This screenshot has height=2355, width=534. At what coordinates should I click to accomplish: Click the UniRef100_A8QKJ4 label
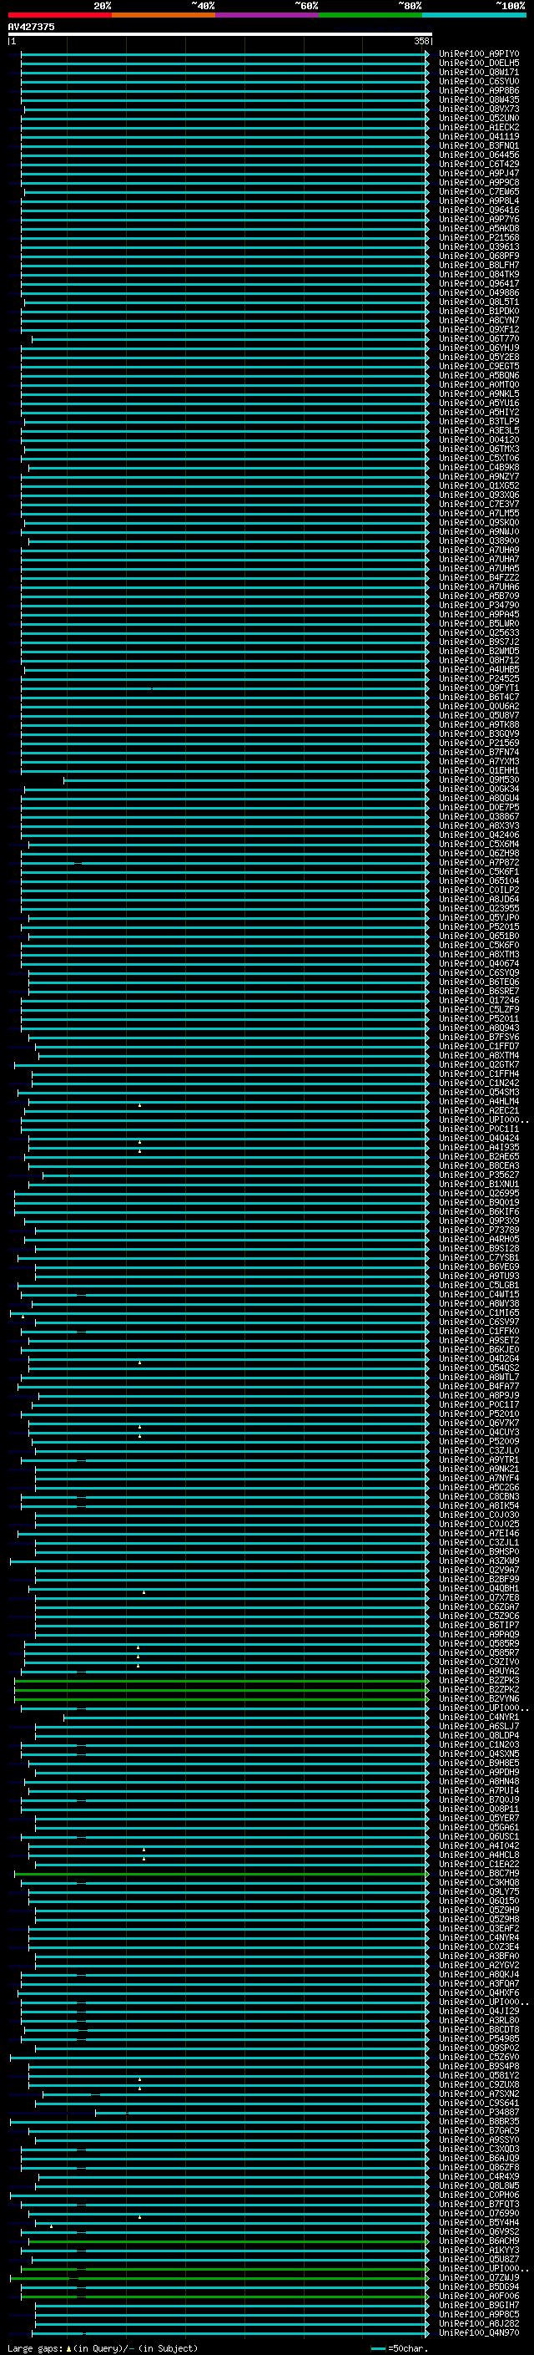click(x=479, y=1975)
